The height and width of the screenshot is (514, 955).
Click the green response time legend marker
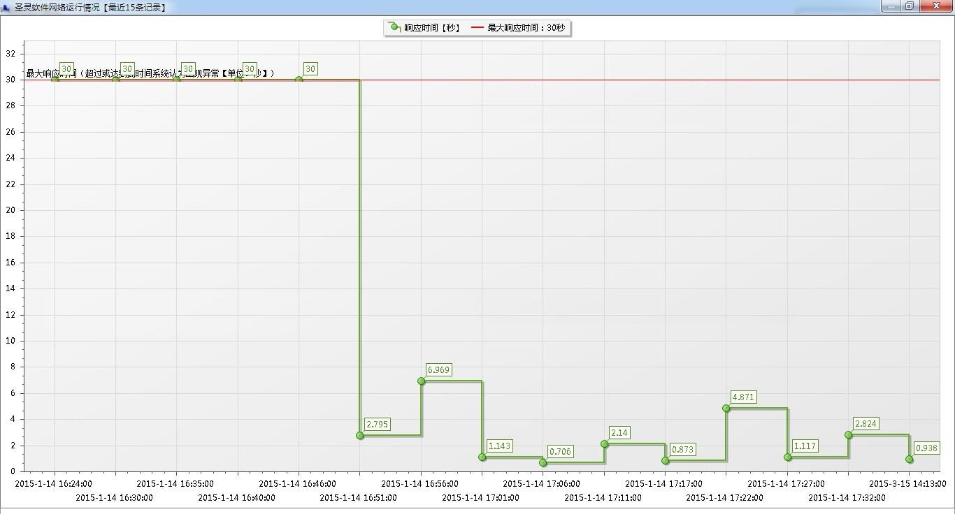pos(395,27)
